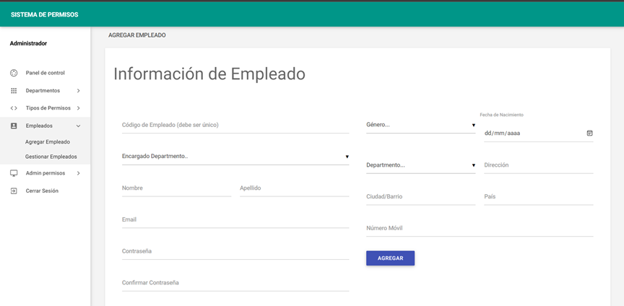The width and height of the screenshot is (624, 306).
Task: Click the Admin permisos monitor icon
Action: coord(14,173)
